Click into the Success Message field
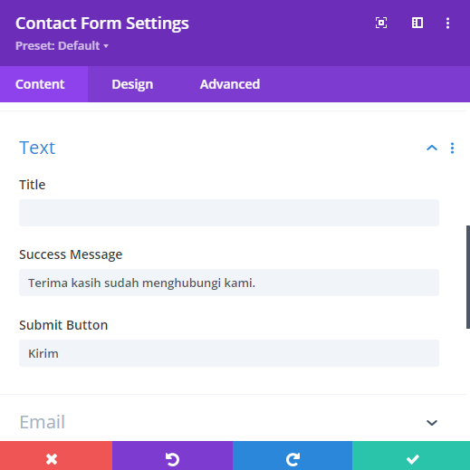 [229, 283]
